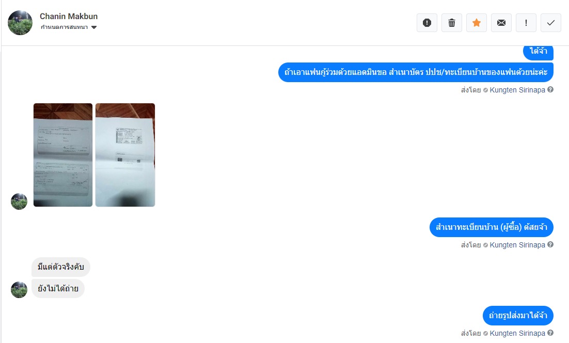The image size is (569, 343).
Task: Click sender avatar beside ยังไม่ได้ถ่าย message
Action: (19, 290)
